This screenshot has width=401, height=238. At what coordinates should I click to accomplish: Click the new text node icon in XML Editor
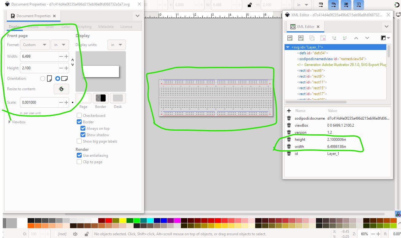(x=301, y=38)
